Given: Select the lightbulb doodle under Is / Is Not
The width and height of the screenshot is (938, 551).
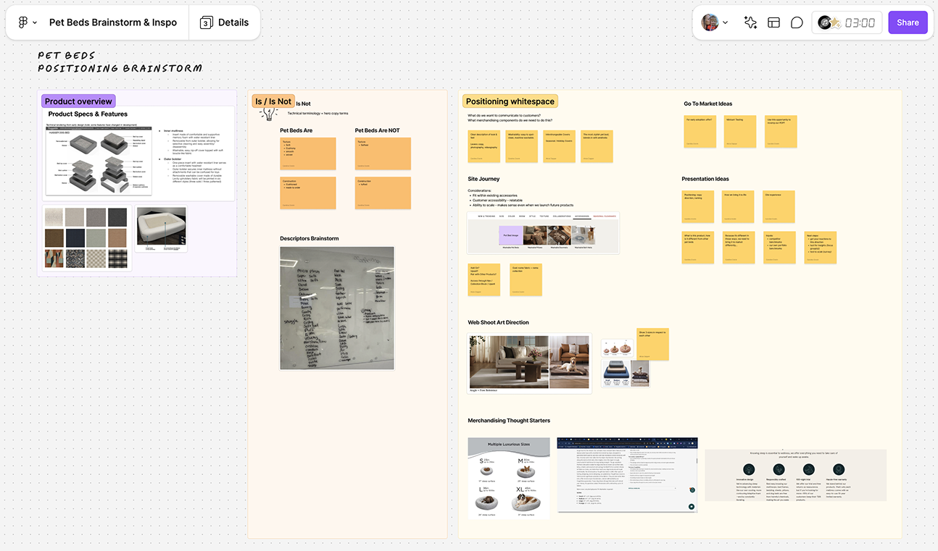Looking at the screenshot, I should tap(269, 113).
